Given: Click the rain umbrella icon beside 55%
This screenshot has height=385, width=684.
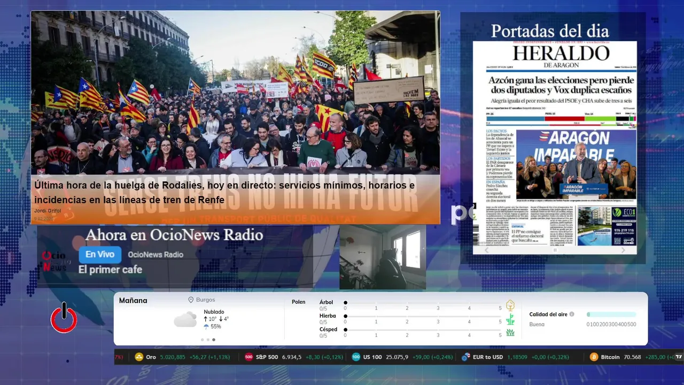Looking at the screenshot, I should [x=206, y=327].
